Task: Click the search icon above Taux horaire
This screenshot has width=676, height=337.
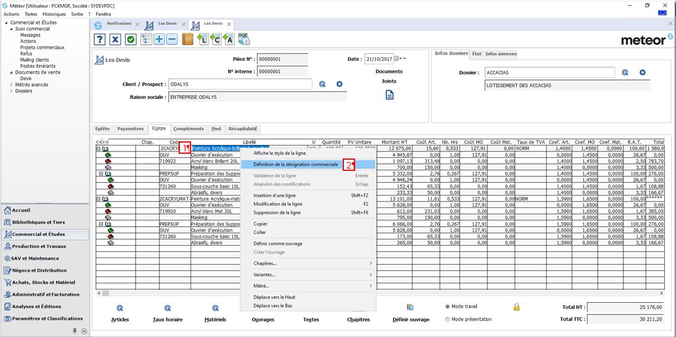Action: click(168, 308)
